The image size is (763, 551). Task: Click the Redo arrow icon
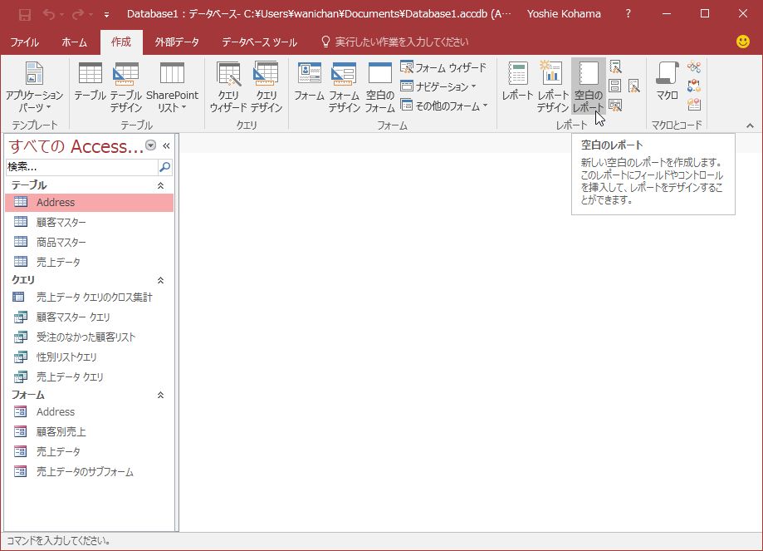pyautogui.click(x=78, y=15)
